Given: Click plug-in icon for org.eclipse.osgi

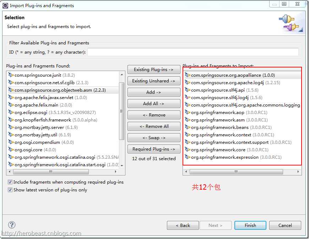Looking at the screenshot, I should pyautogui.click(x=11, y=113).
